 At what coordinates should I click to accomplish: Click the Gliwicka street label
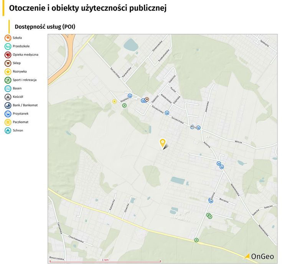click(127, 208)
